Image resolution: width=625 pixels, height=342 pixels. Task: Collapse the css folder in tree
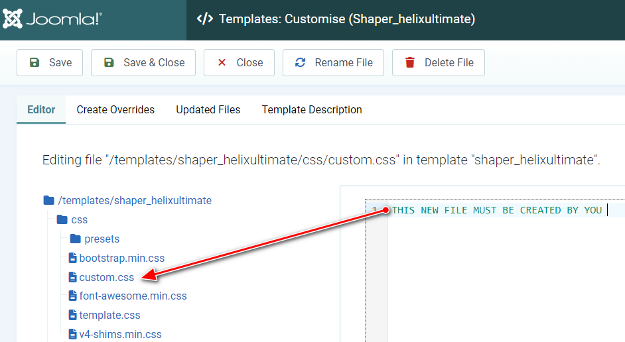tap(80, 220)
